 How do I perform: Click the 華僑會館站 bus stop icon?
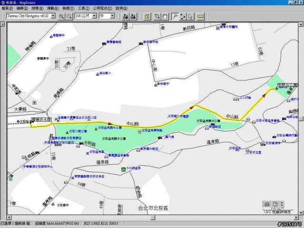pyautogui.click(x=104, y=44)
